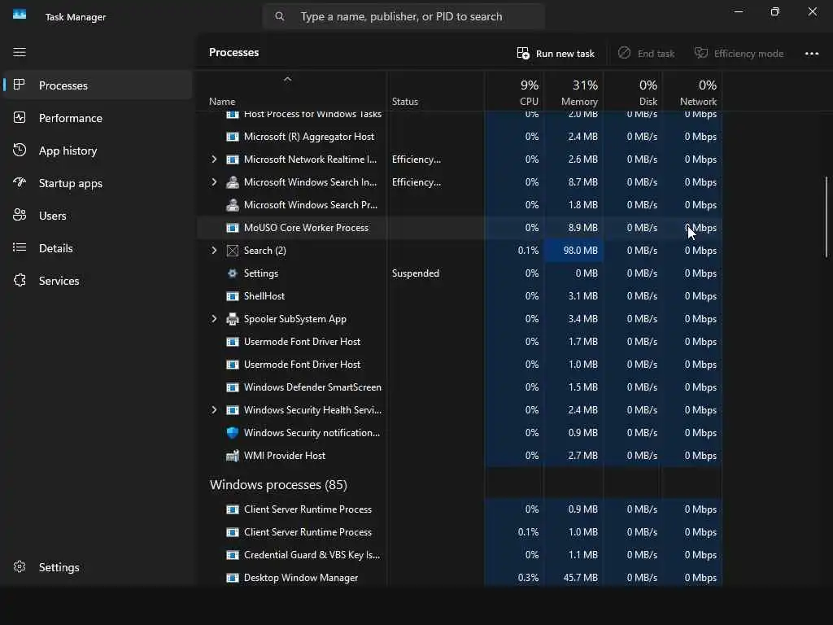Click the Efficiency mode button
Viewport: 833px width, 625px height.
click(739, 53)
